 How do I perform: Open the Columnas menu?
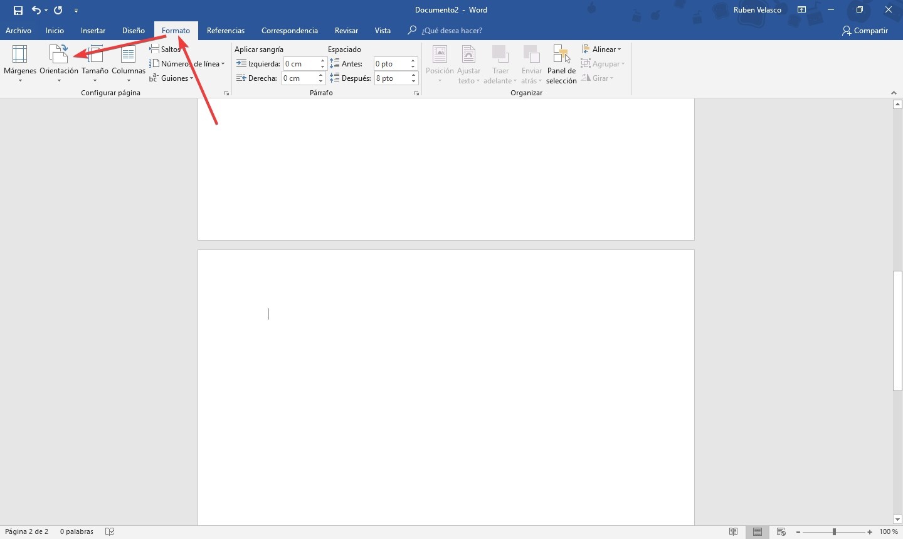(129, 64)
